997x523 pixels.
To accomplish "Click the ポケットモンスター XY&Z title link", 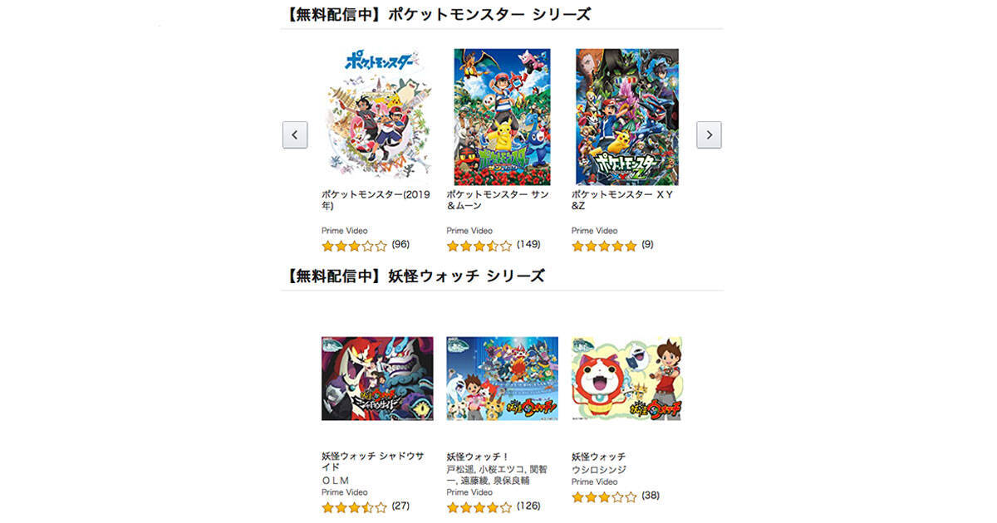I will 621,200.
